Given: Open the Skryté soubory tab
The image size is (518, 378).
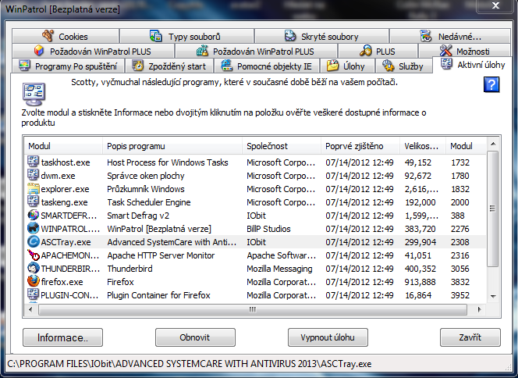Looking at the screenshot, I should tap(321, 36).
